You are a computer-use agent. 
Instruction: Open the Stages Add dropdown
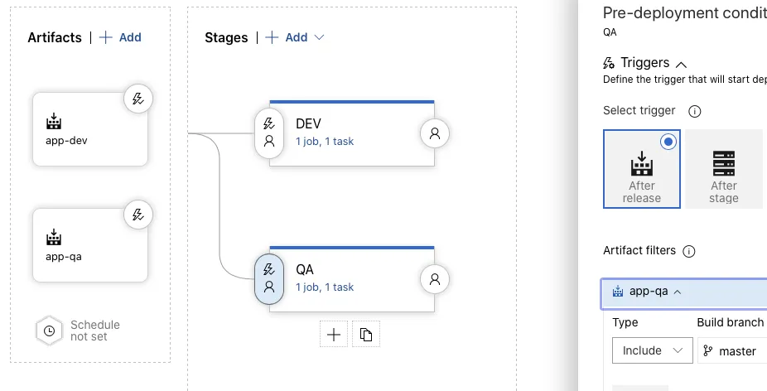[x=296, y=37]
